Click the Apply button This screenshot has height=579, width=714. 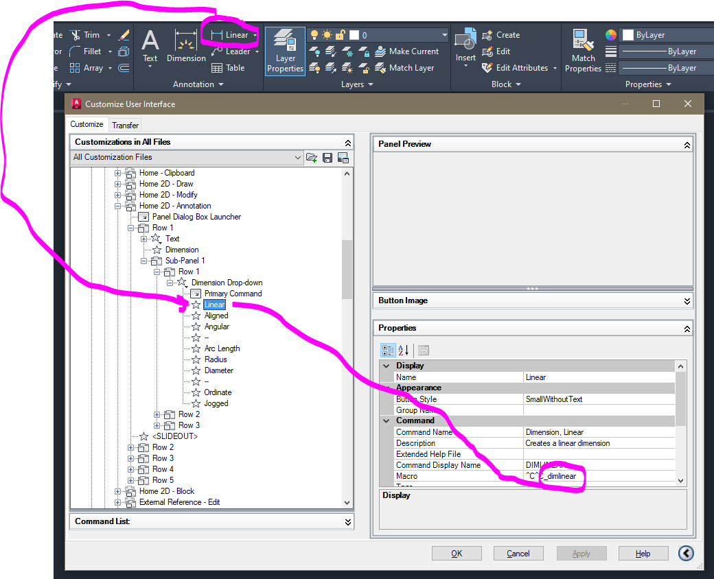(581, 553)
